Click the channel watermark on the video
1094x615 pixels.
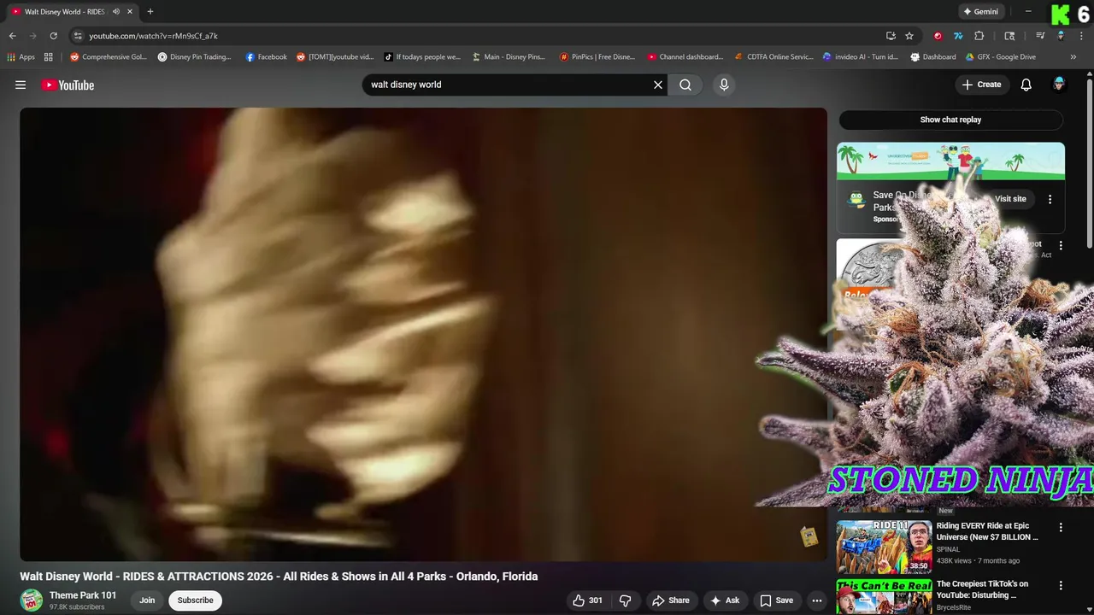tap(809, 536)
